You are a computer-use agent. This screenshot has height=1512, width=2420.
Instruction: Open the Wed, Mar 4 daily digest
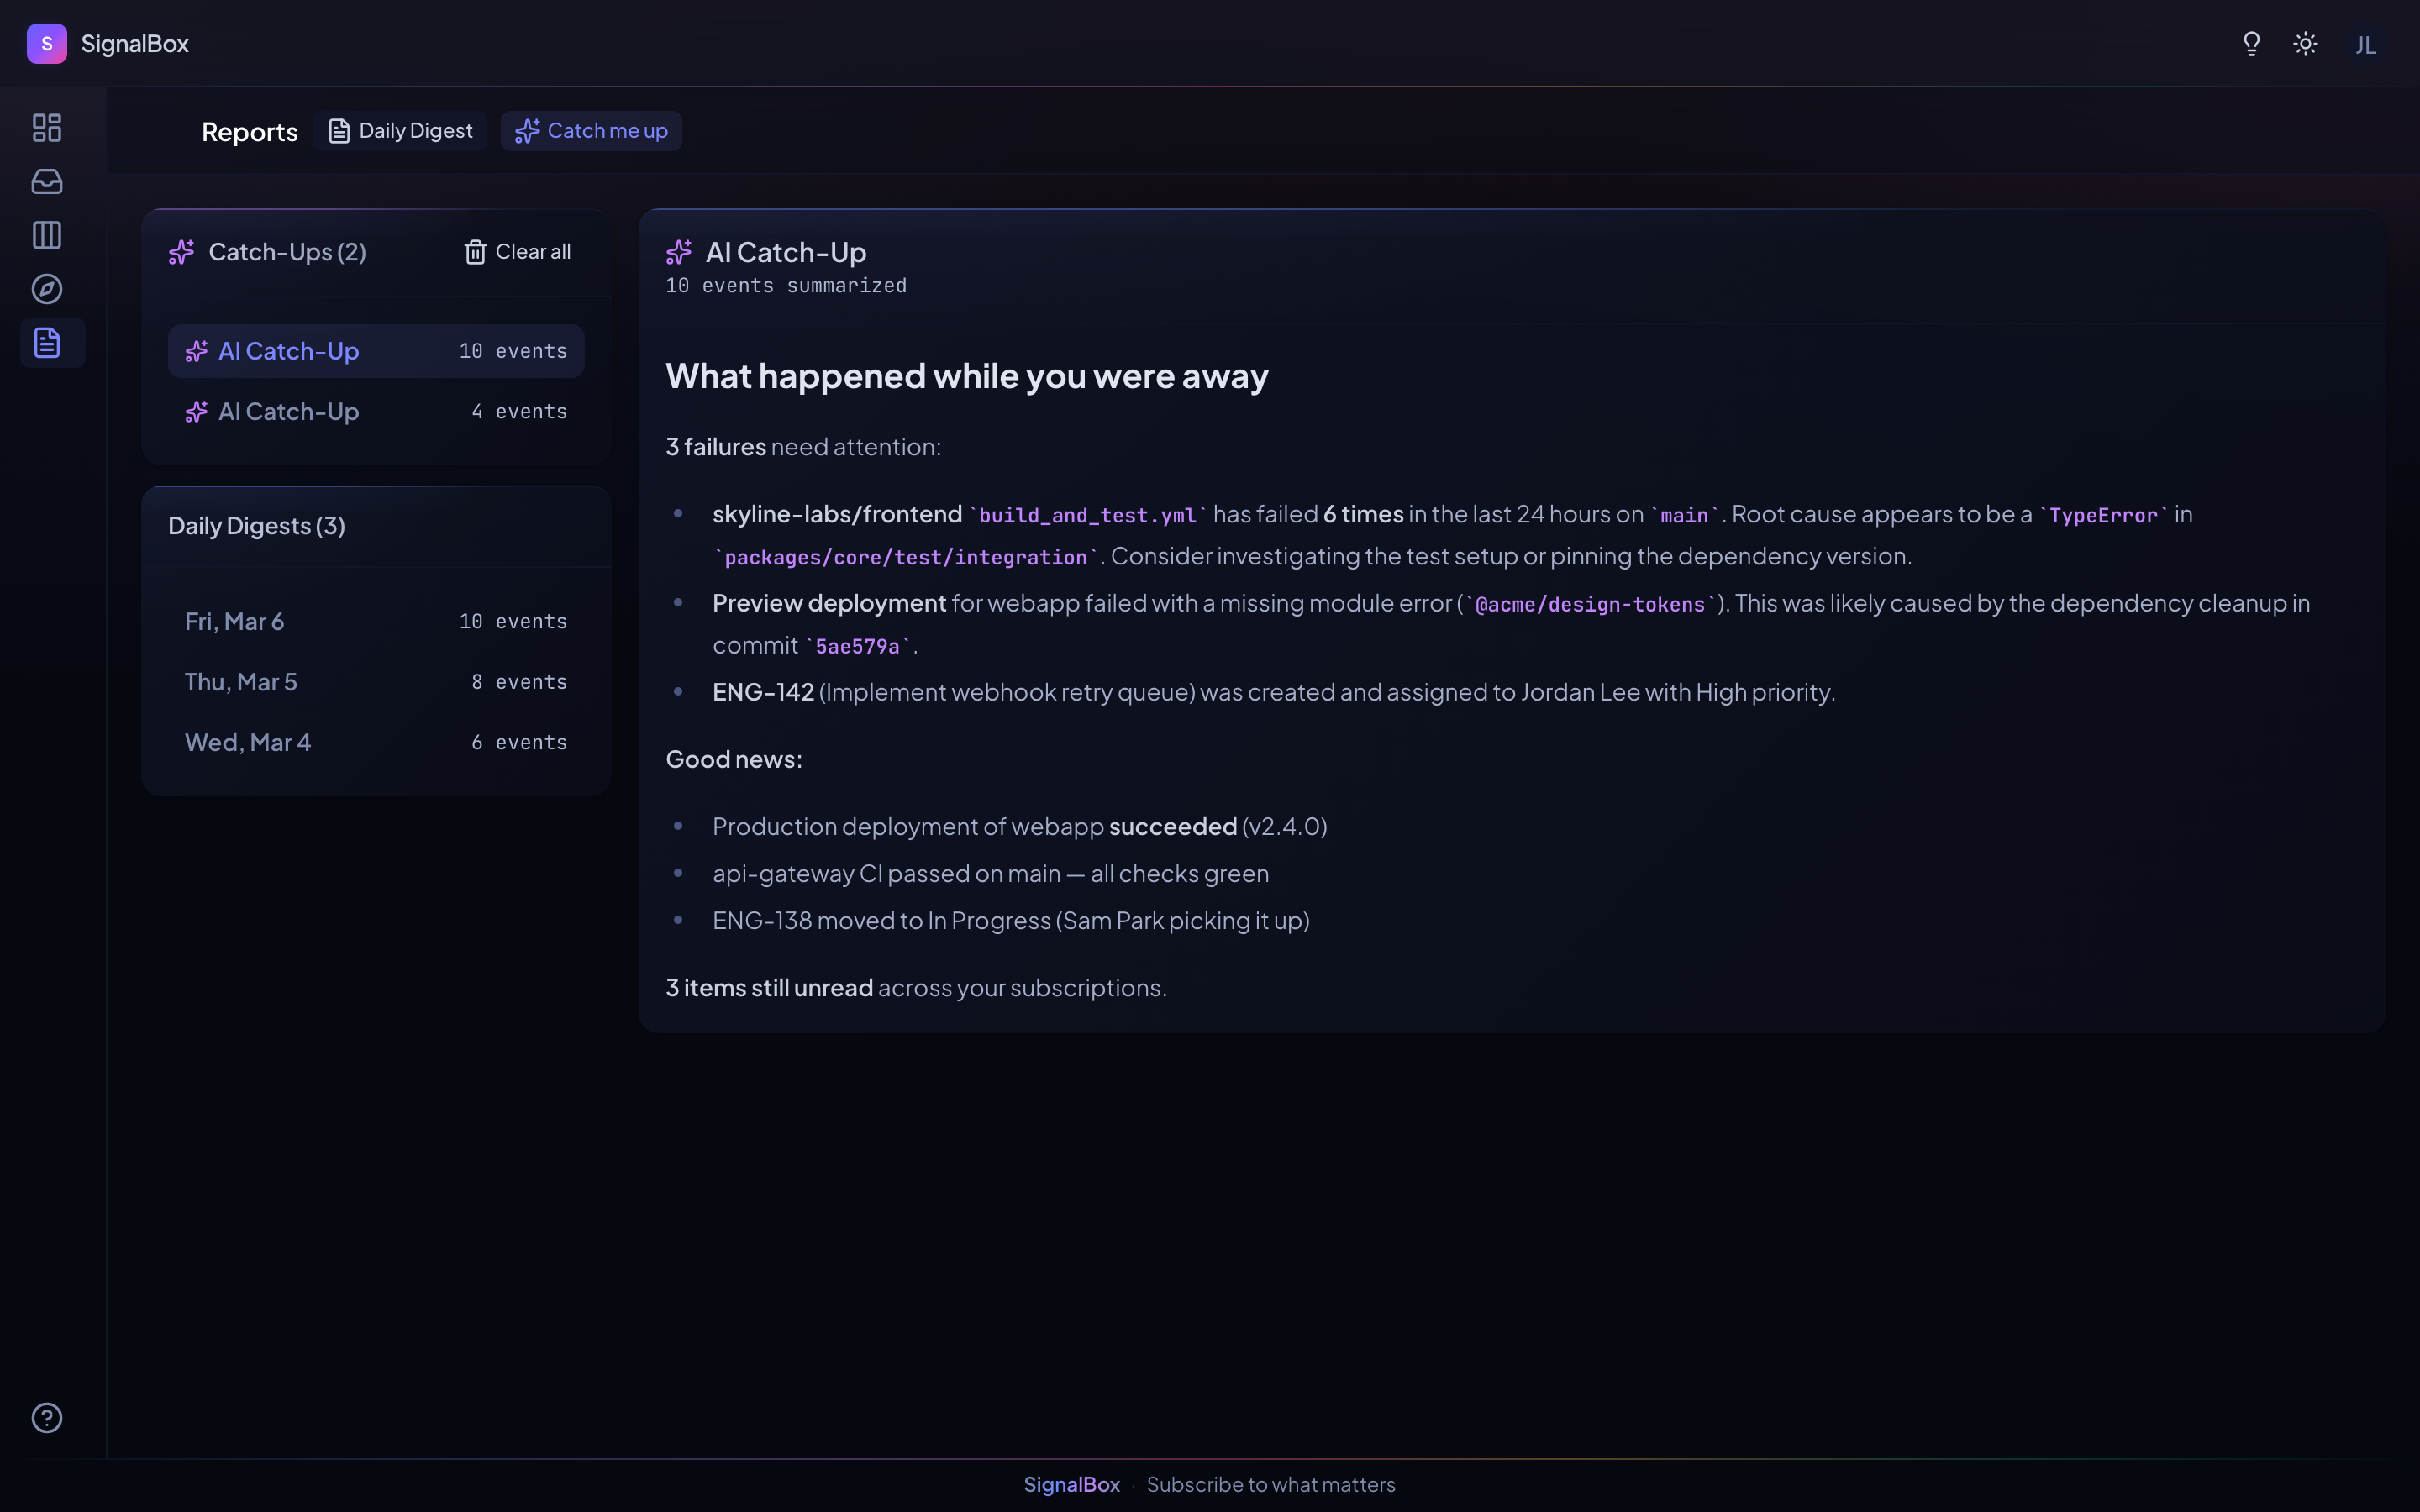tap(376, 742)
